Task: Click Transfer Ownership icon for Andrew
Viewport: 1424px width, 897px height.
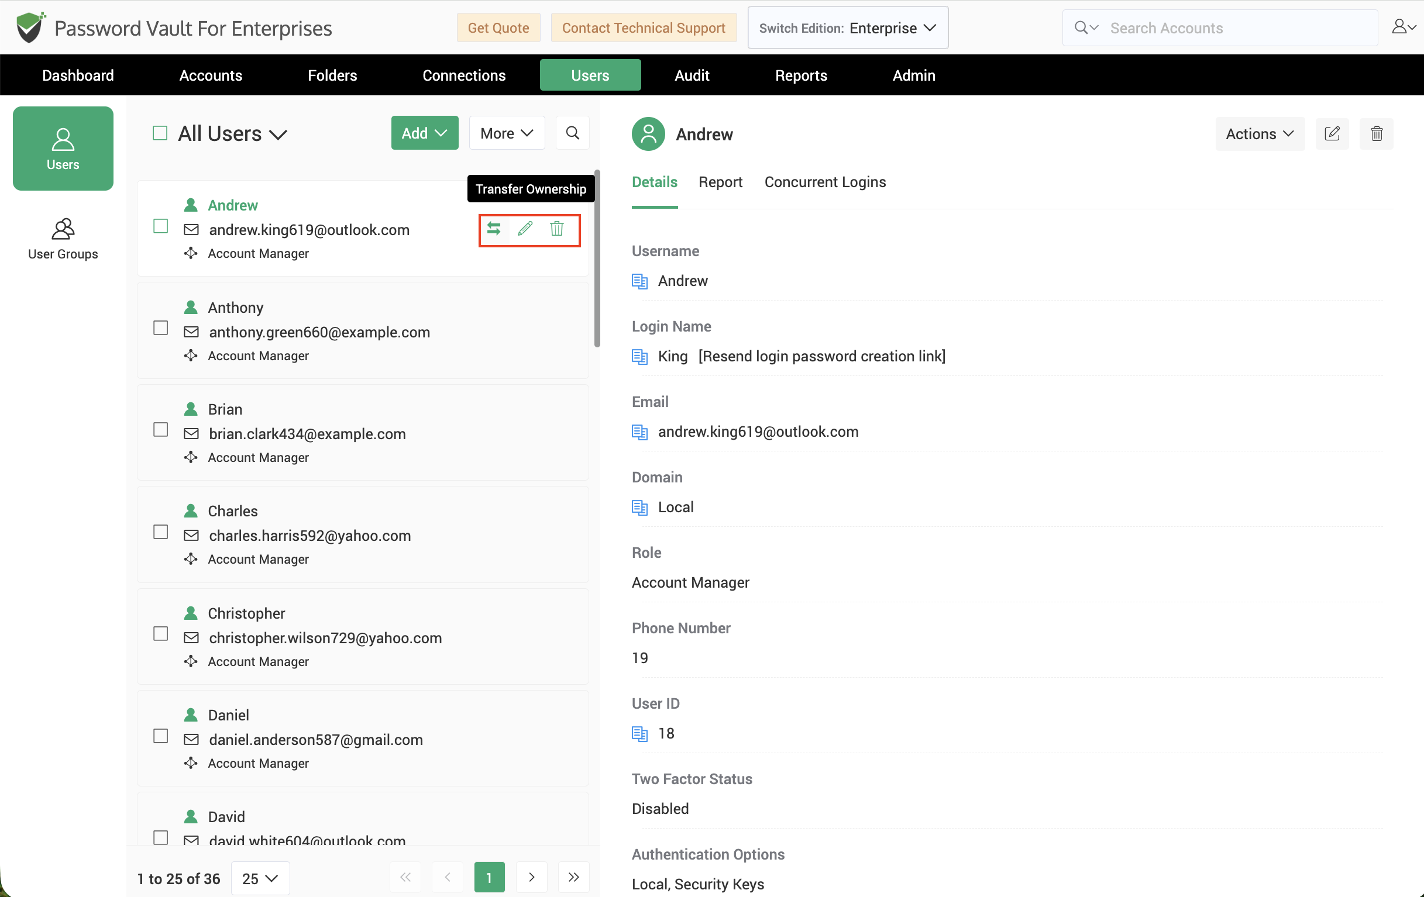Action: click(494, 228)
